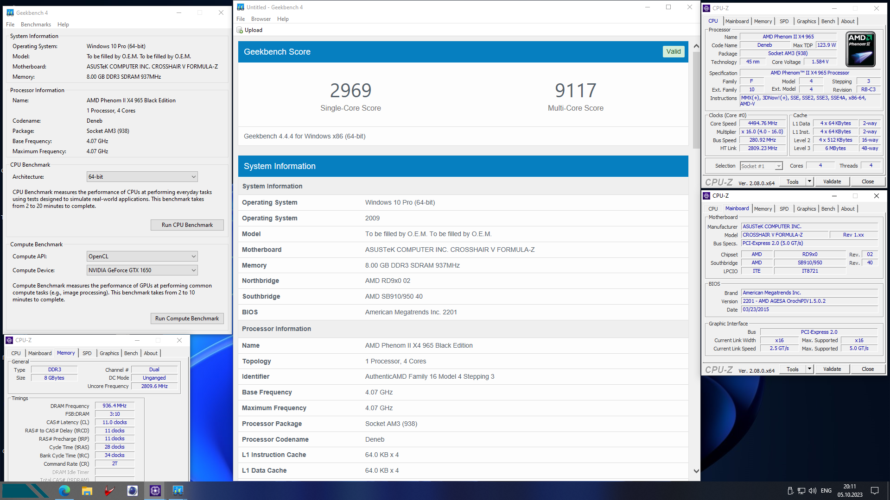Open Microsoft Edge from the taskbar
This screenshot has width=890, height=500.
[64, 491]
